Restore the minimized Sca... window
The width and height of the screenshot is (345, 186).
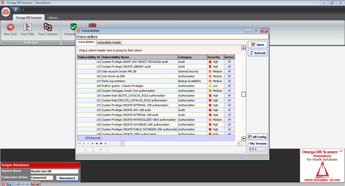point(19,184)
